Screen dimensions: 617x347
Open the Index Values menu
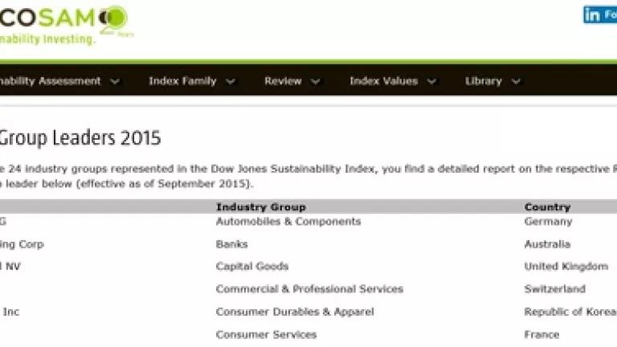(x=384, y=81)
